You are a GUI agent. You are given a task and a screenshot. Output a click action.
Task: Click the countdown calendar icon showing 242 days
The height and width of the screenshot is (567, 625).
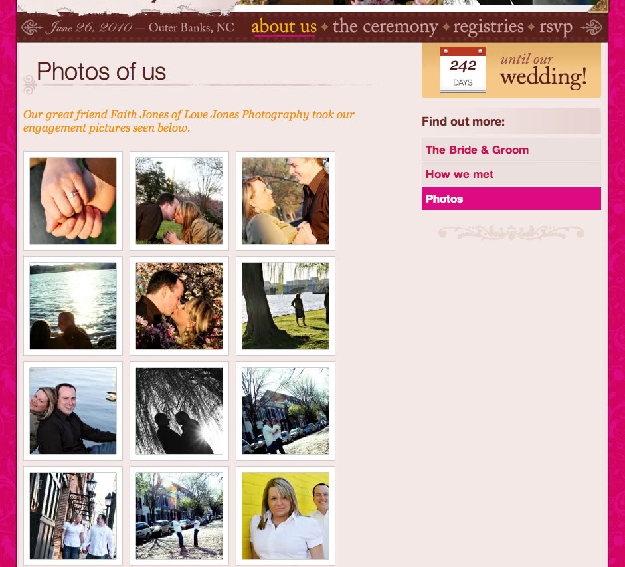[462, 69]
